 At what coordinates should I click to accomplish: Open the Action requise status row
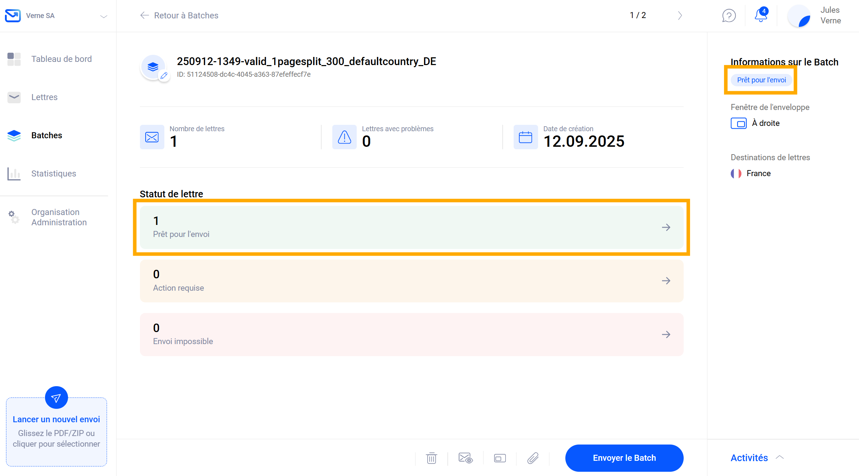(x=411, y=281)
